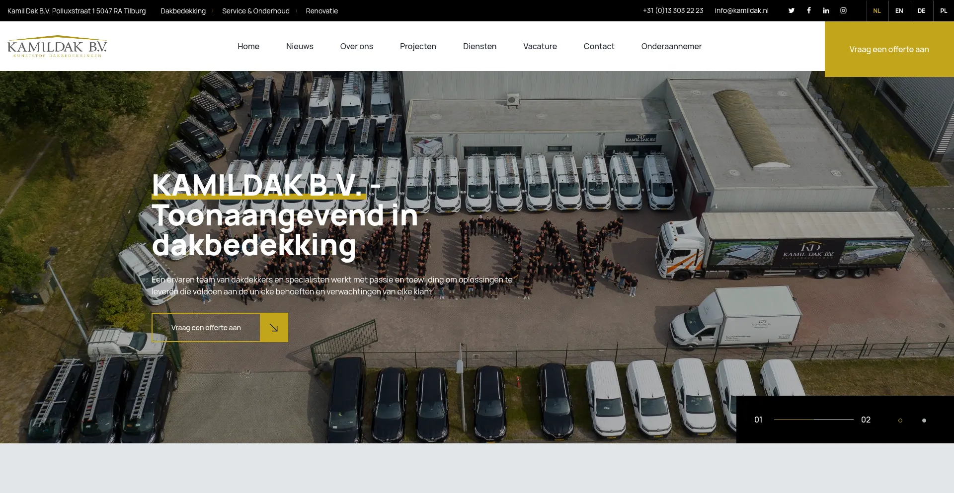Click the hero Vraag een offerte aan button
Viewport: 954px width, 493px height.
point(206,327)
